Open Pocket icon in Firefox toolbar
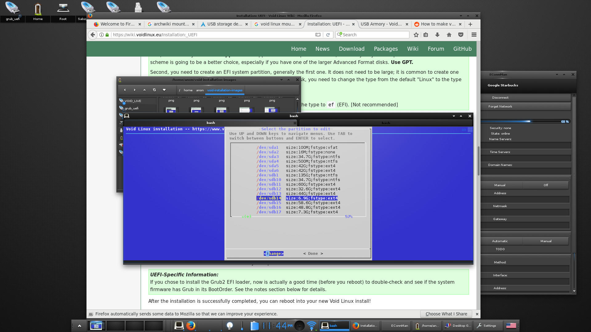 (x=461, y=35)
